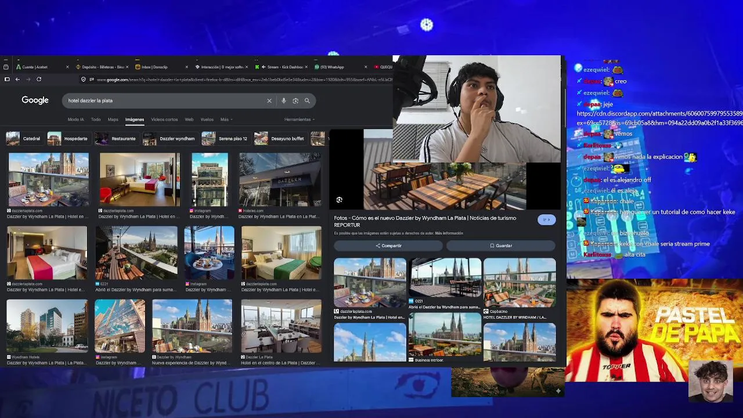Close the Inbox | Donoclip tab
Image resolution: width=743 pixels, height=418 pixels.
point(187,67)
